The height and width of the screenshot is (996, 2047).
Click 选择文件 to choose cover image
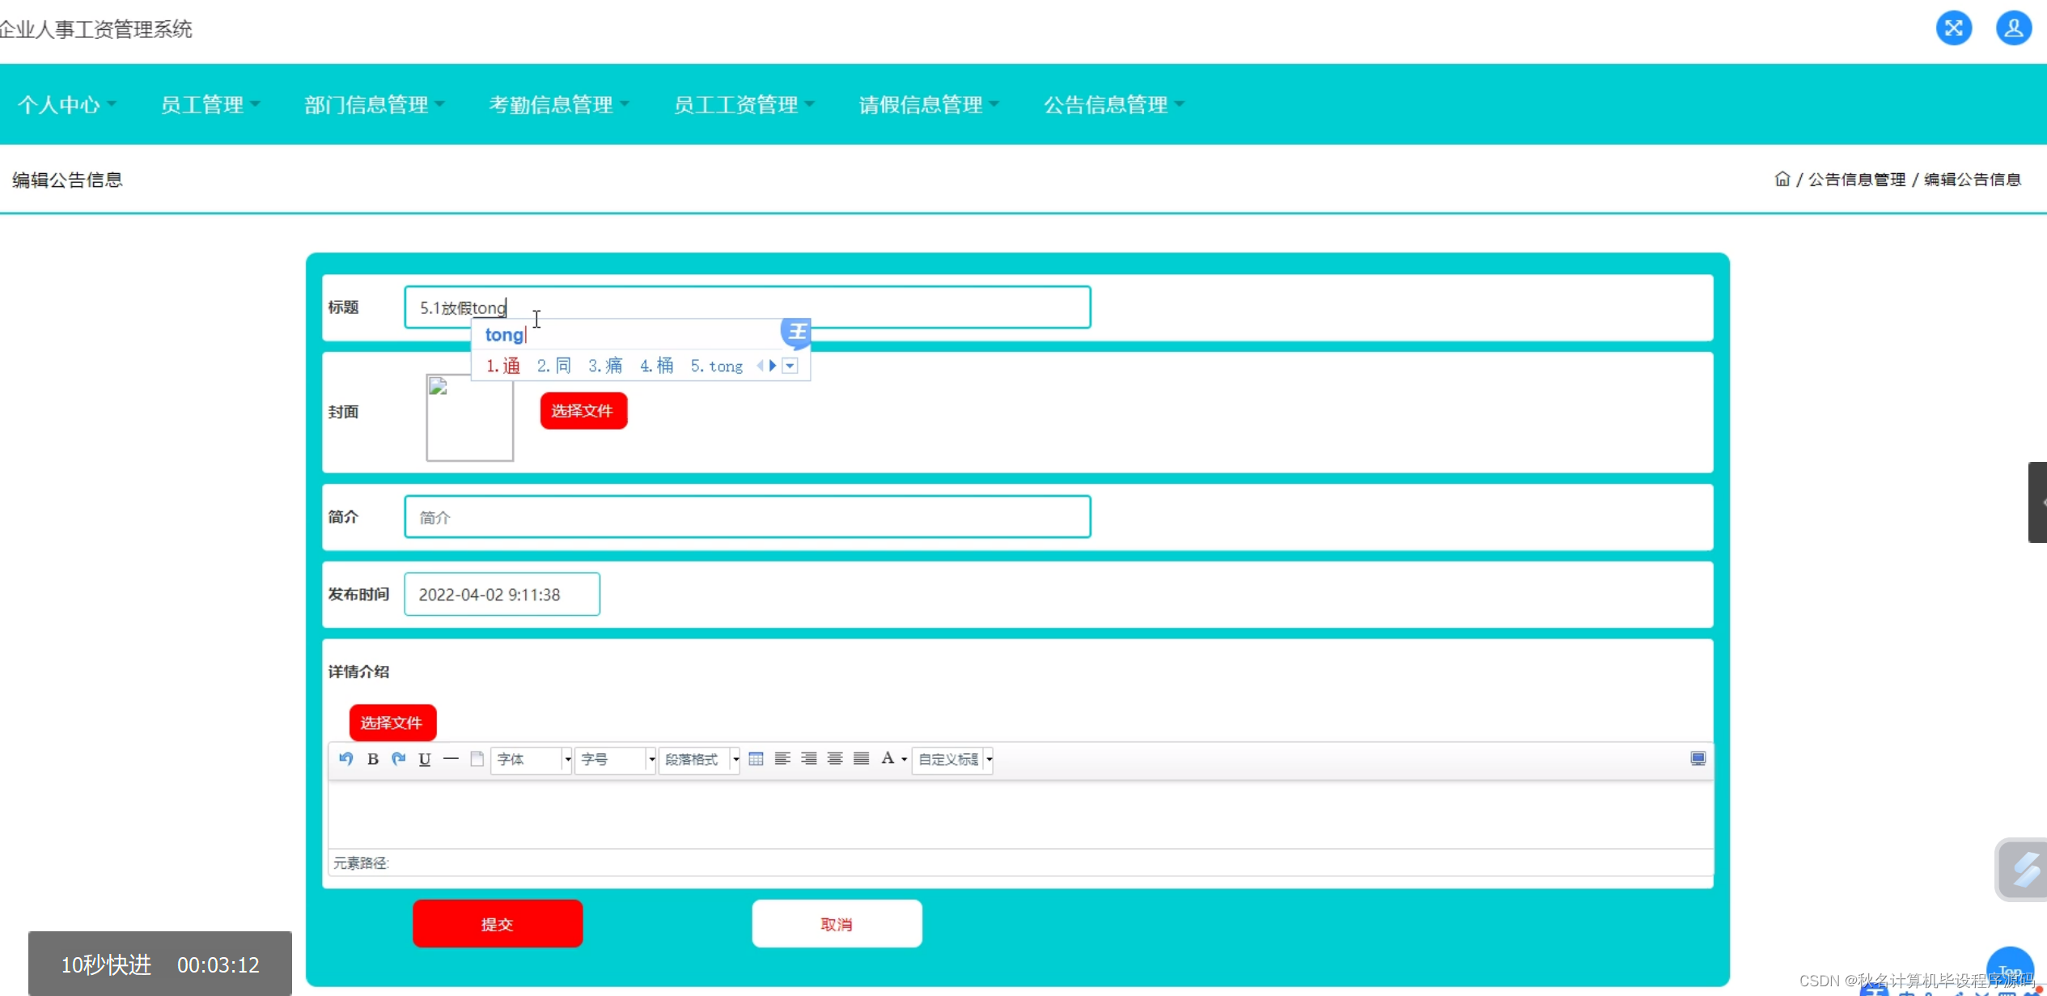click(583, 410)
